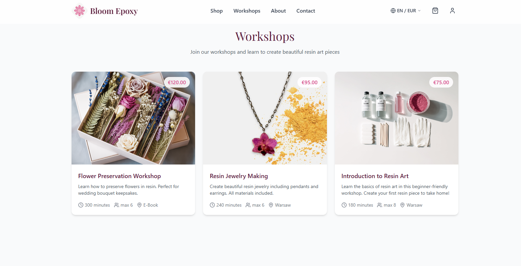
Task: Open the Contact page link
Action: (x=306, y=11)
